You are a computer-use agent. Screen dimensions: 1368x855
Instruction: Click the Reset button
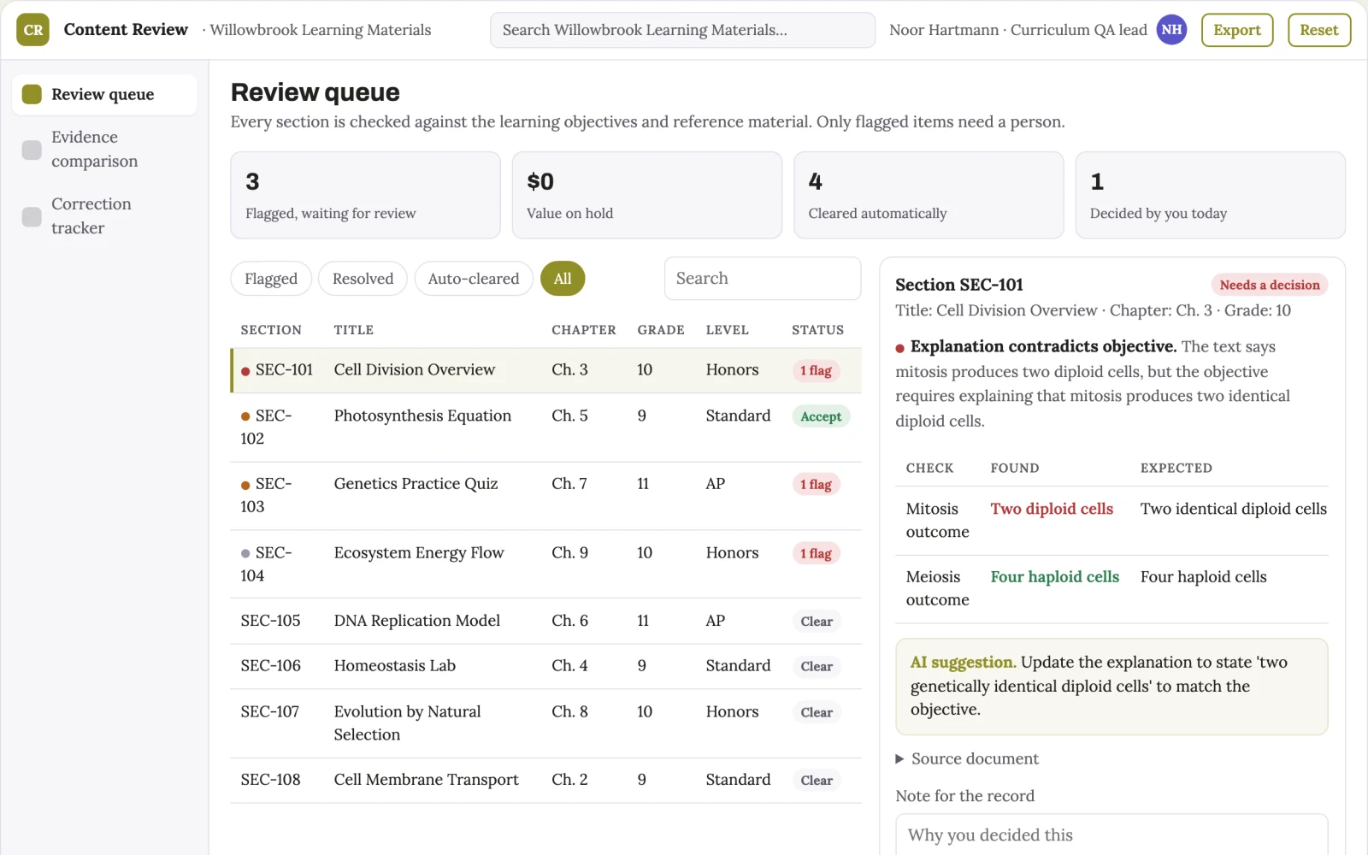pos(1318,30)
